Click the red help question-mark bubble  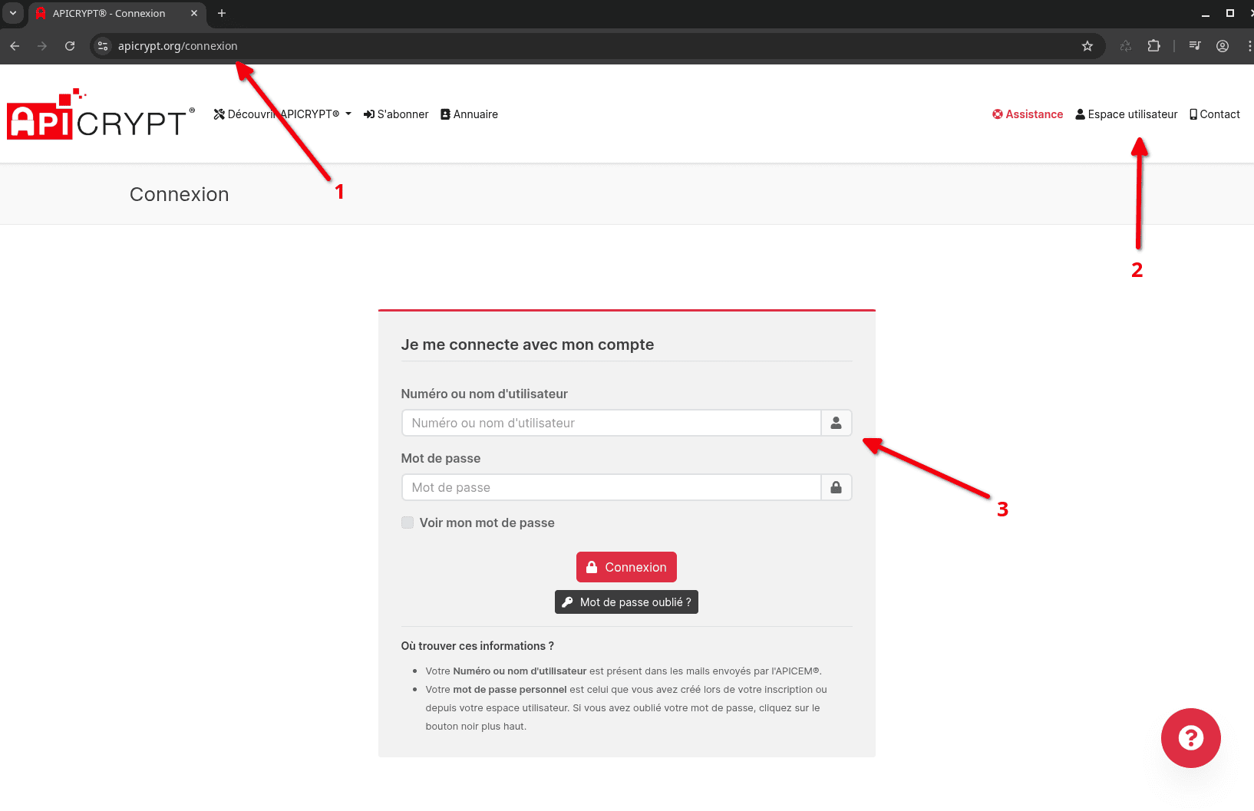click(x=1190, y=738)
